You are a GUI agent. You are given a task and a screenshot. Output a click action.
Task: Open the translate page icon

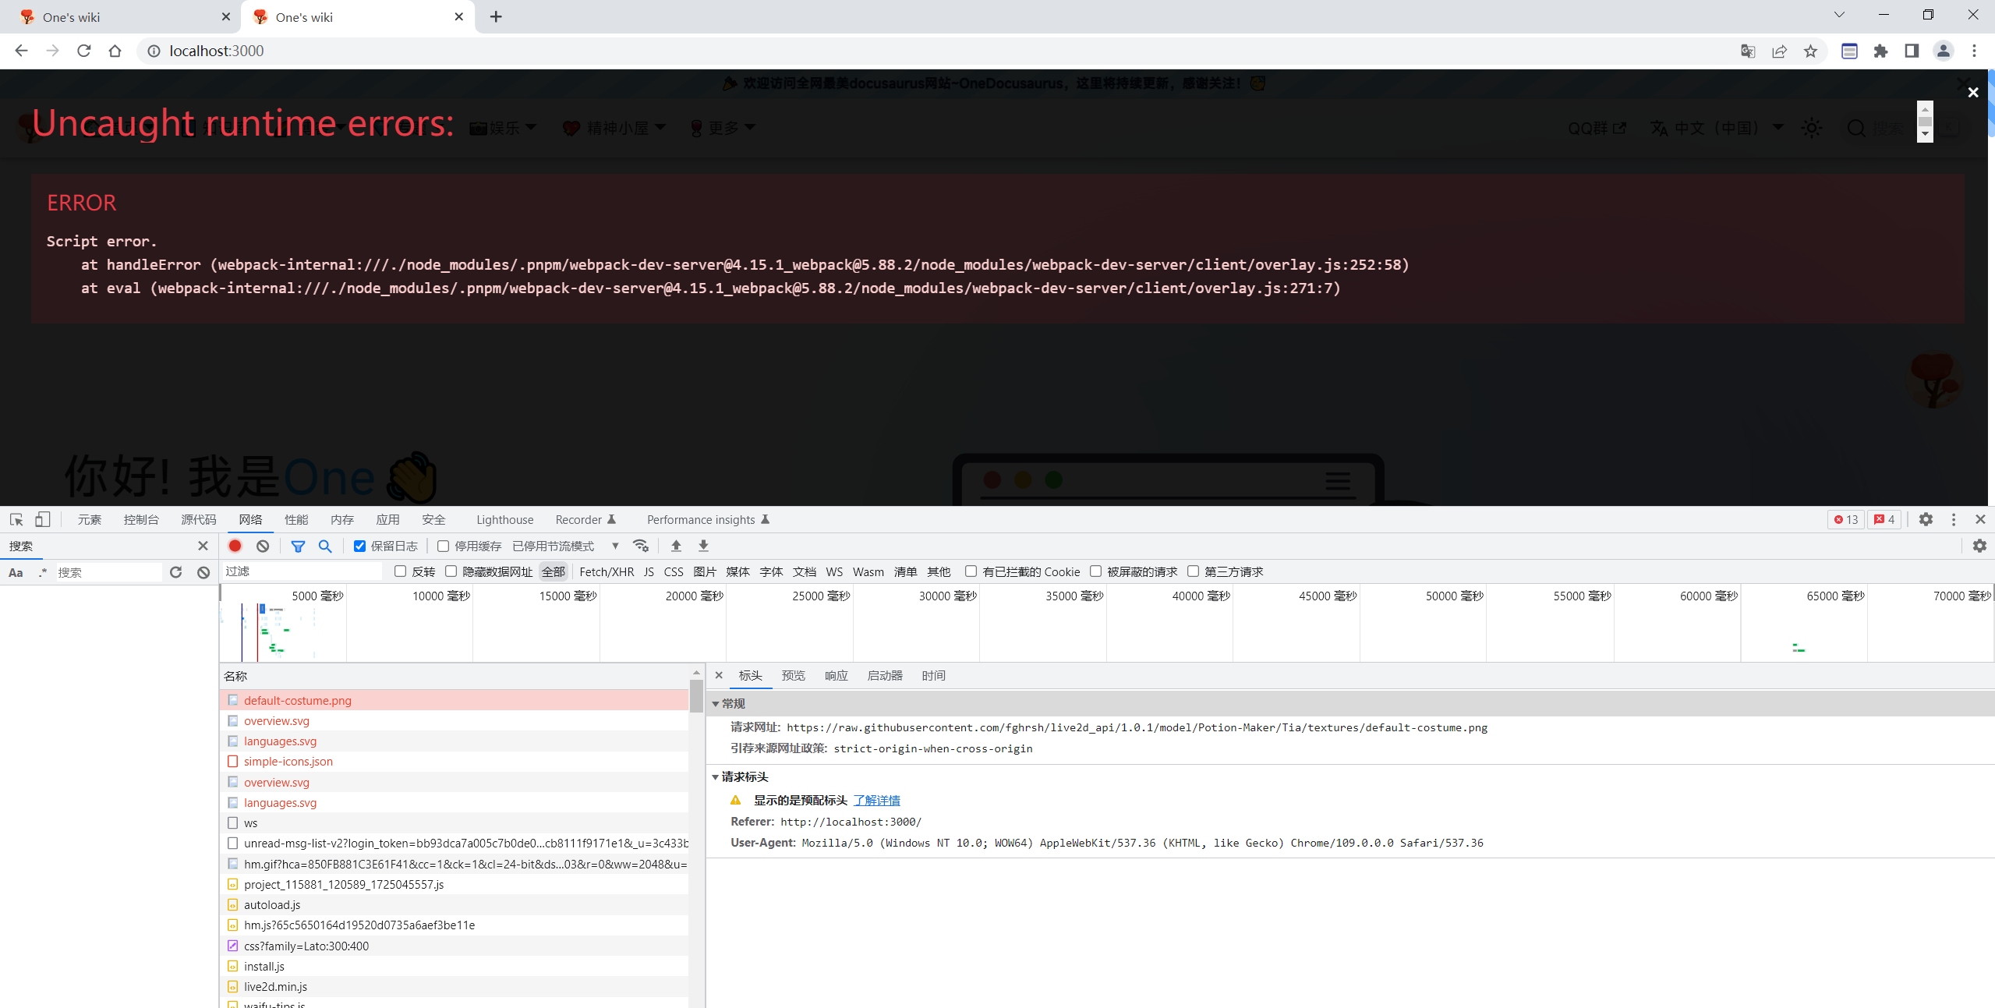pyautogui.click(x=1748, y=51)
